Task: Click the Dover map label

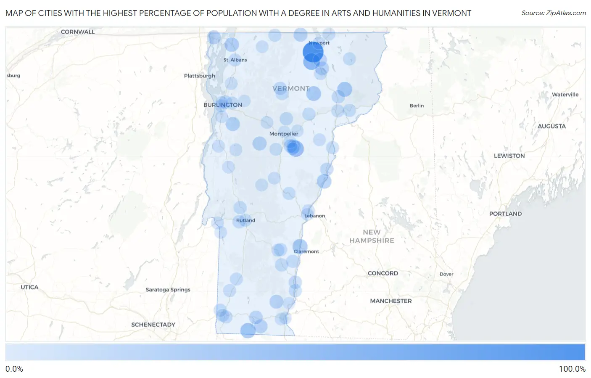Action: click(x=446, y=274)
